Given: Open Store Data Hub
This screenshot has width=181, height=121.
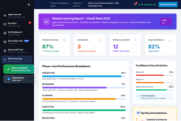Looking at the screenshot, I should (x=17, y=42).
